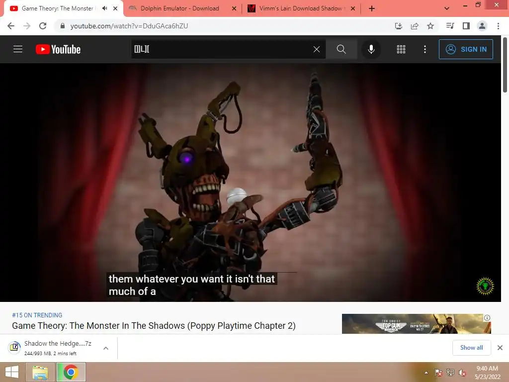Show hidden system tray icons
Image resolution: width=509 pixels, height=382 pixels.
point(426,373)
